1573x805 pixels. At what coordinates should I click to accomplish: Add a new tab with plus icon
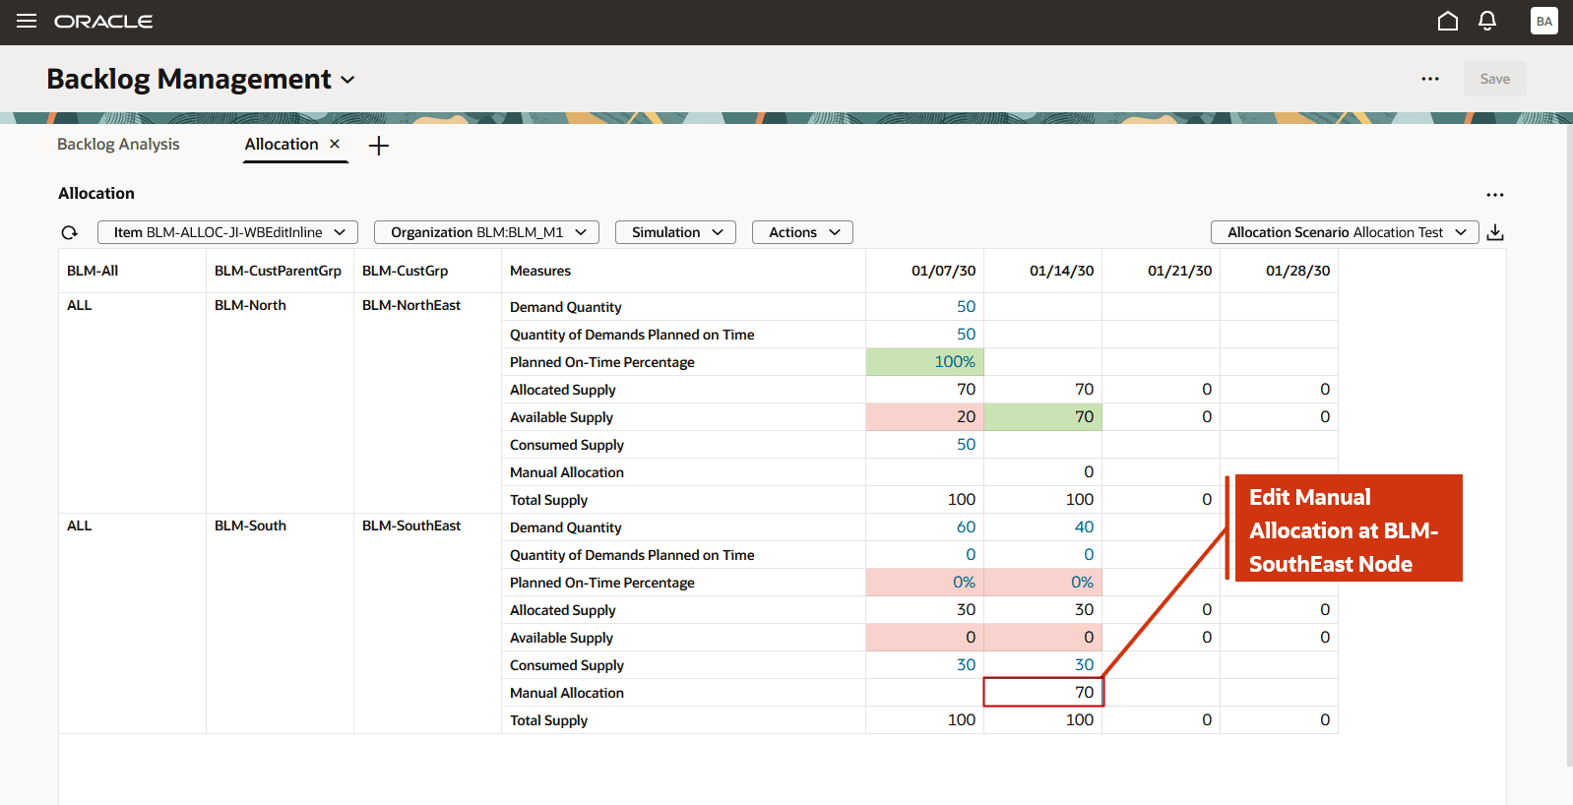[379, 146]
